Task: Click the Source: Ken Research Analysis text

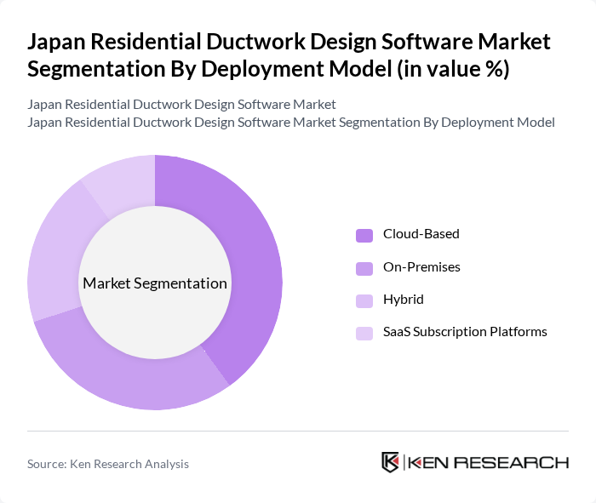Action: tap(108, 464)
